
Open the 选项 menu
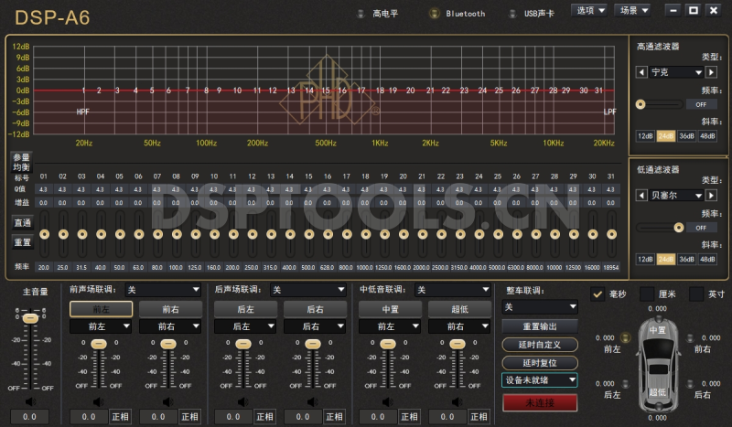[x=589, y=10]
